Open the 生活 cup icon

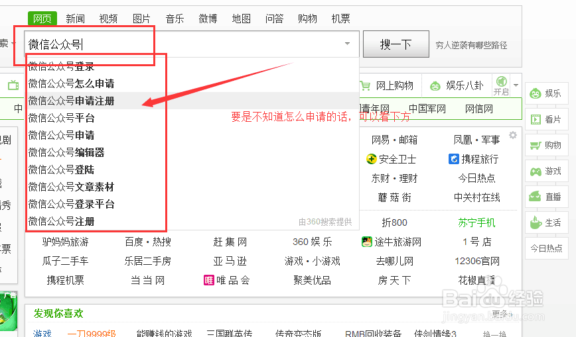536,222
